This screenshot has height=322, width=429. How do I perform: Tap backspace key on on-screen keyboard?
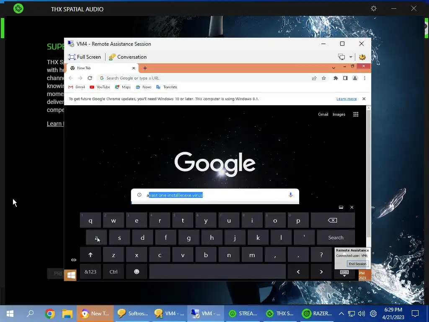pyautogui.click(x=333, y=221)
